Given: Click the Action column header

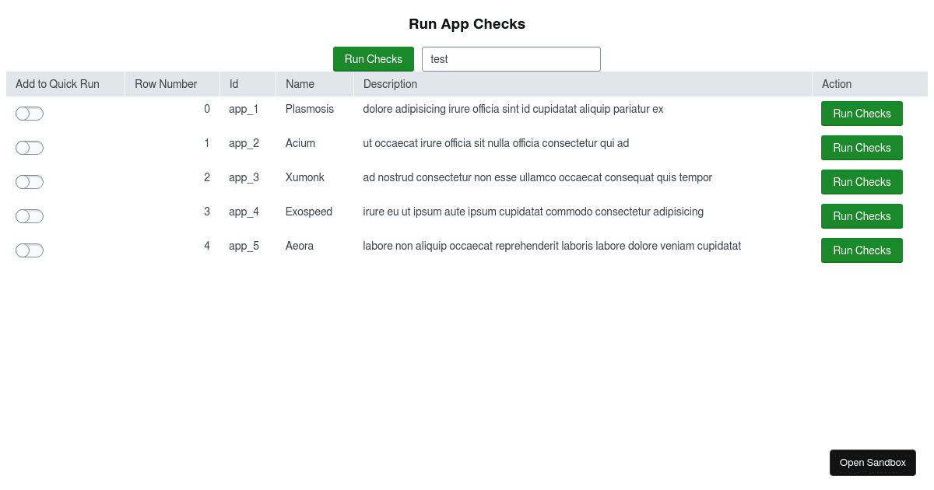Looking at the screenshot, I should pos(837,84).
